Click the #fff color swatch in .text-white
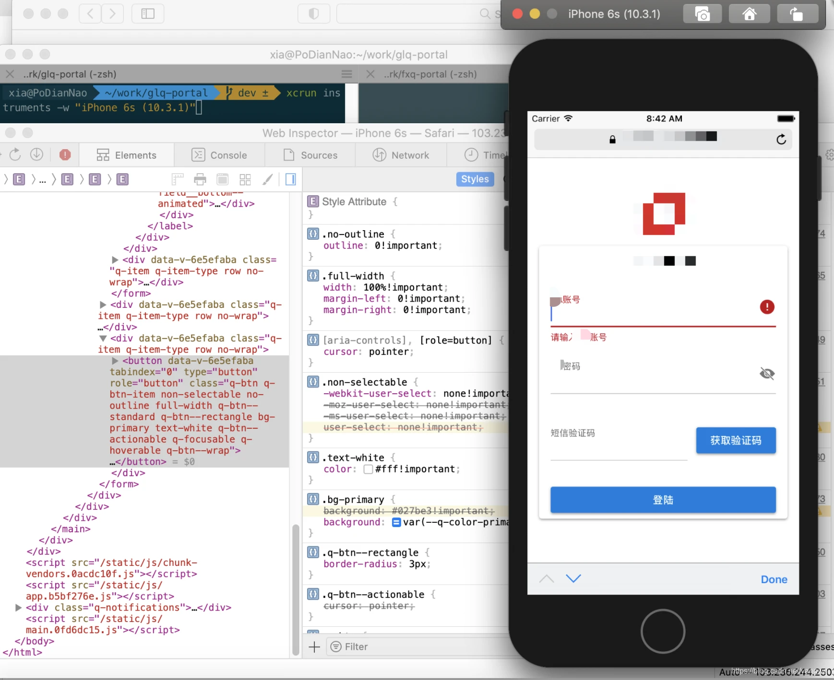This screenshot has height=680, width=834. [x=368, y=469]
